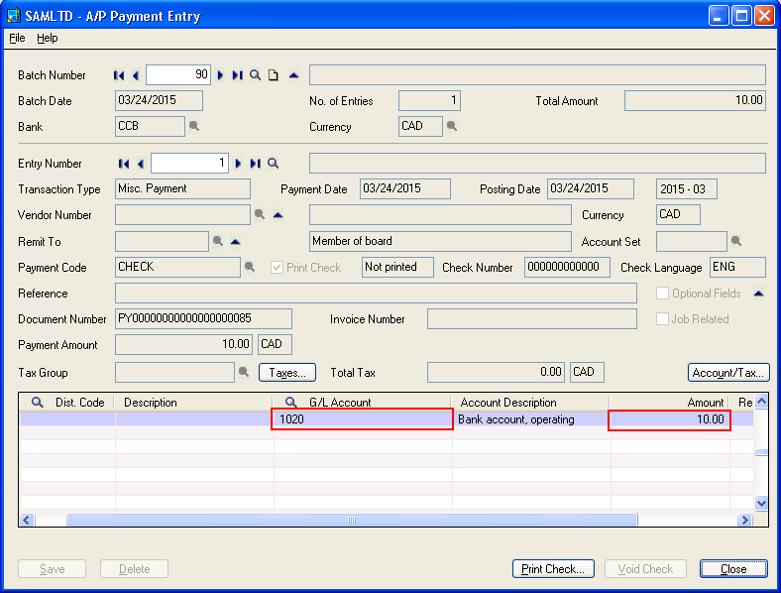Go to previous entry number
This screenshot has width=781, height=593.
tap(141, 164)
